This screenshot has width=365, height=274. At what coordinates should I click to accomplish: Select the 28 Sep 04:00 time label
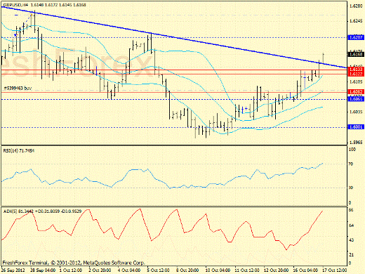tap(43, 270)
